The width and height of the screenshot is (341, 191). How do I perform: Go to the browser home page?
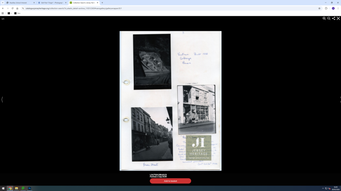tap(17, 8)
